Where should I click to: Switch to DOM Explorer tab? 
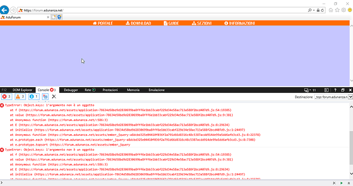[x=23, y=90]
